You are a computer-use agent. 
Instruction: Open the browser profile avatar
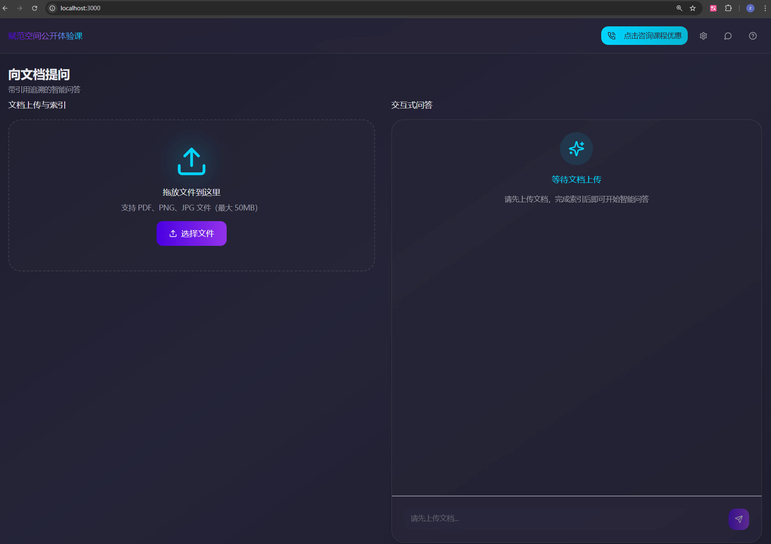pyautogui.click(x=750, y=8)
